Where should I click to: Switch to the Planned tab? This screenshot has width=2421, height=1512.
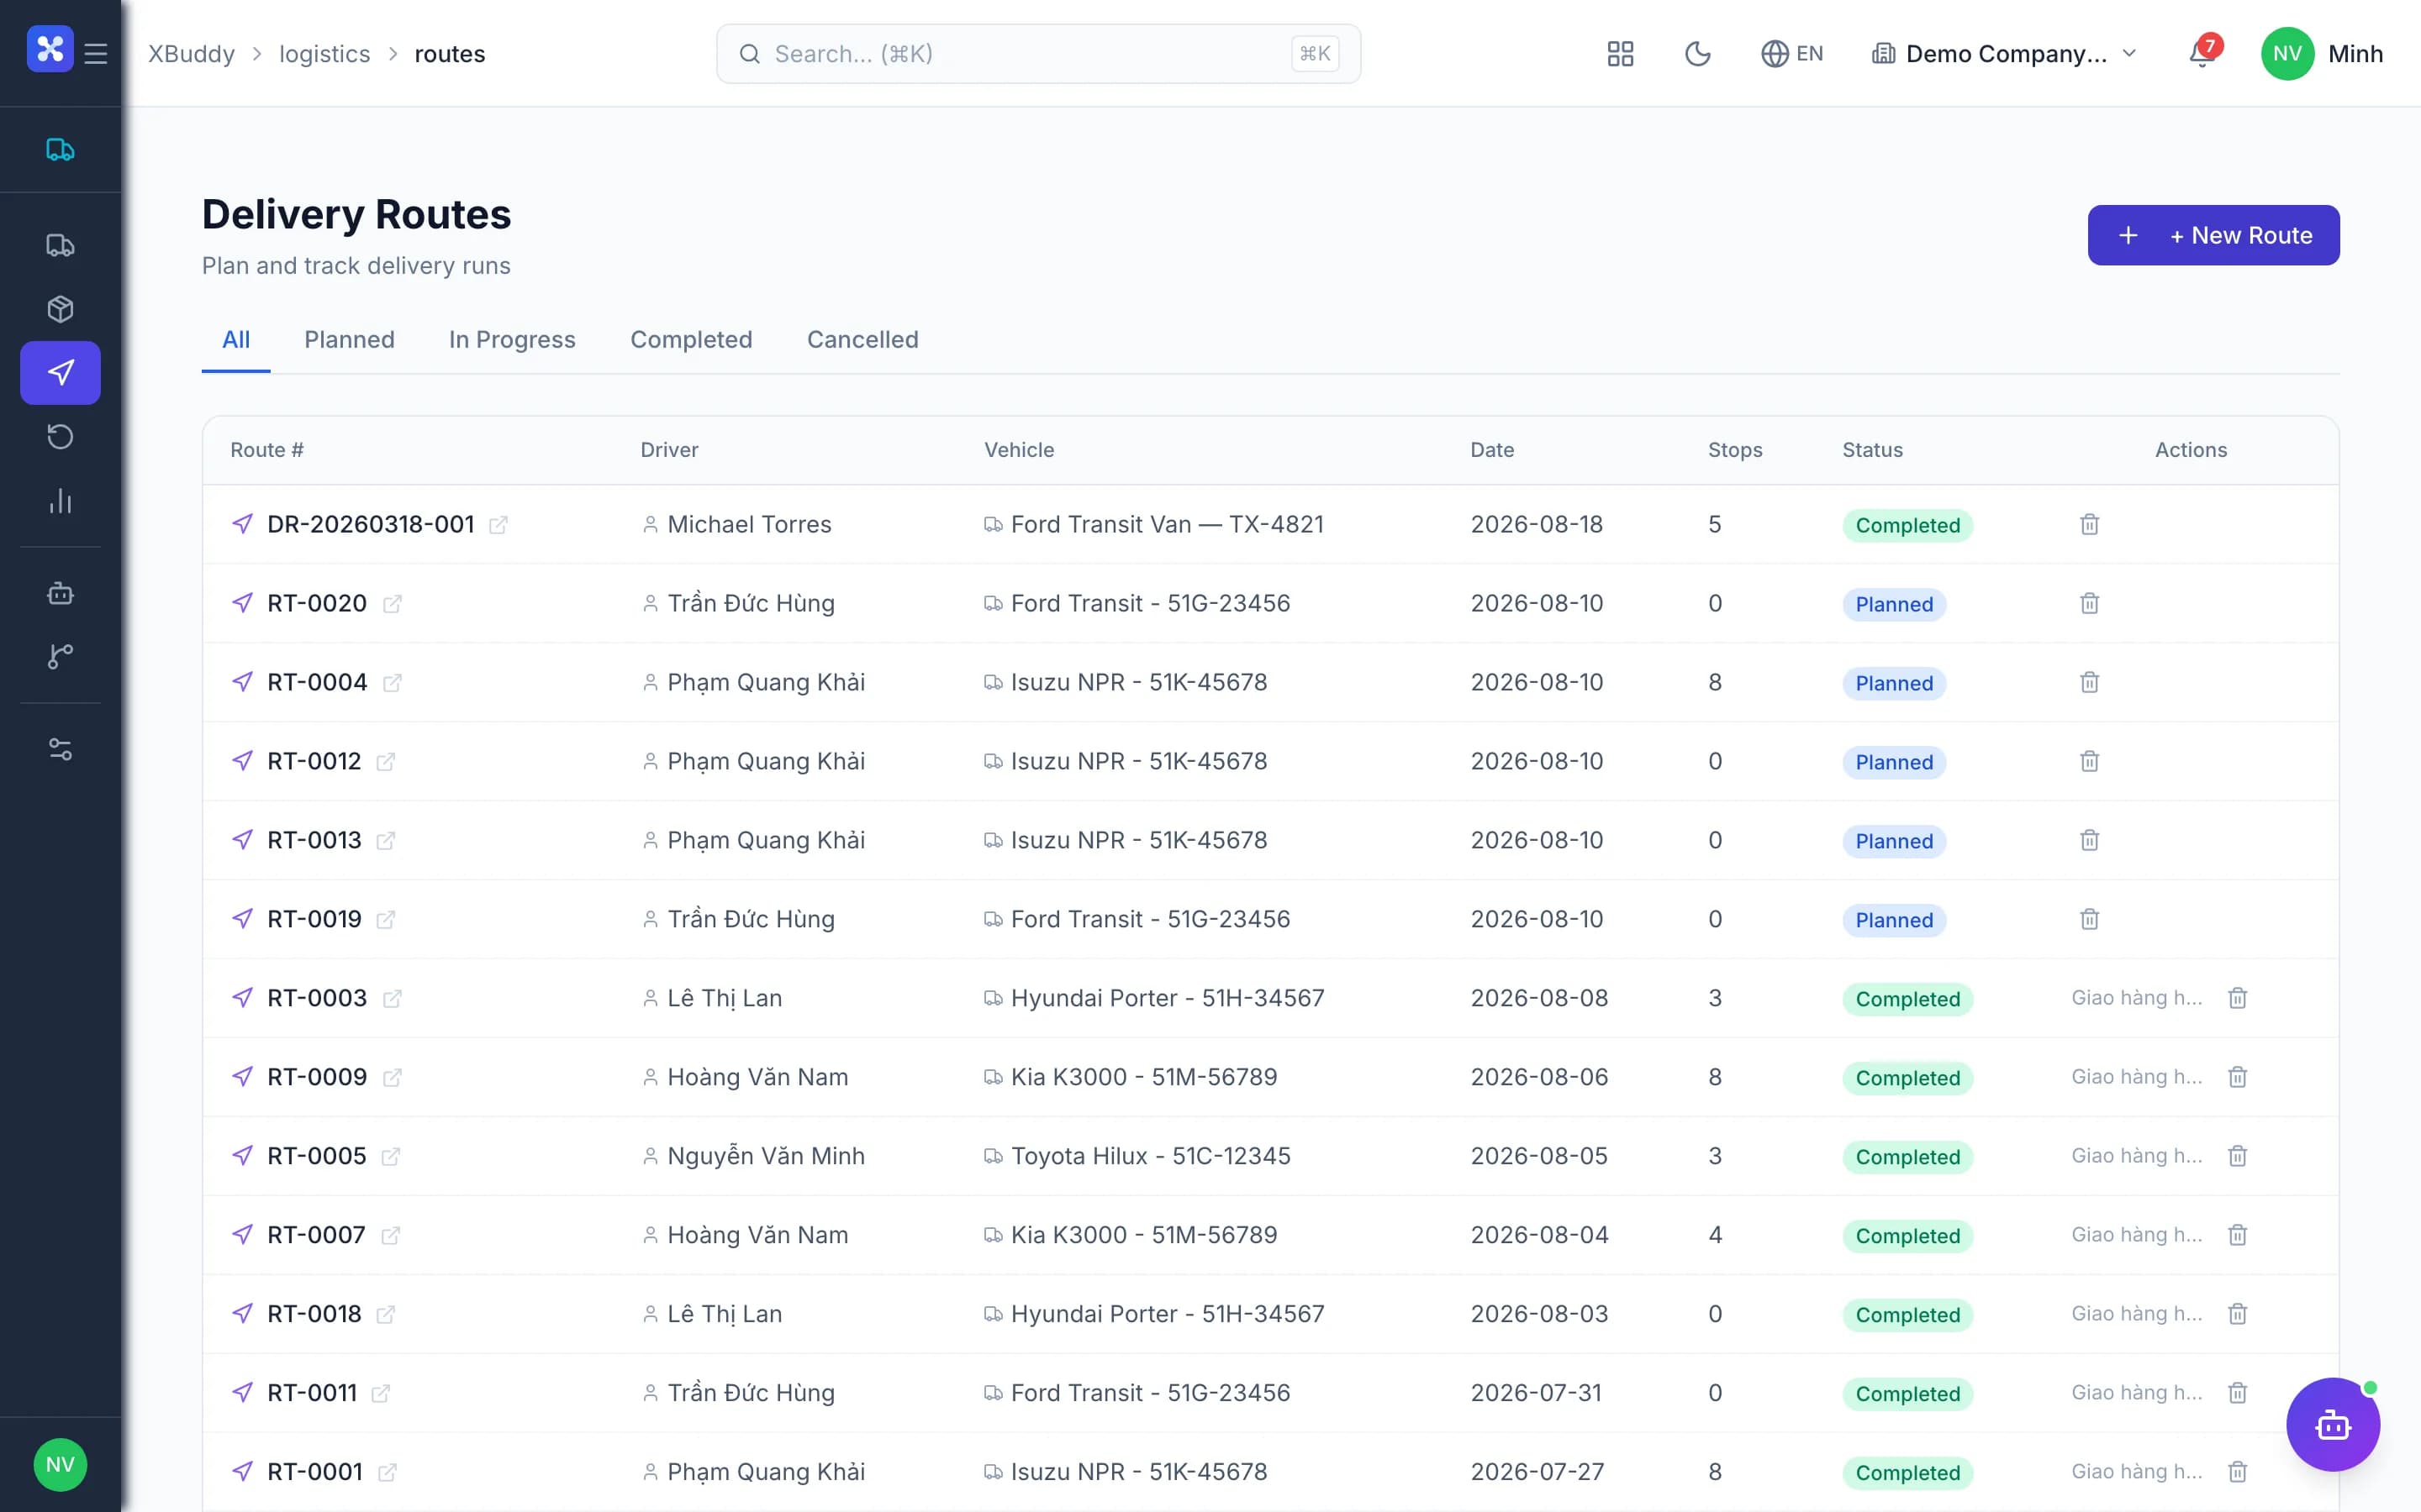(x=349, y=340)
